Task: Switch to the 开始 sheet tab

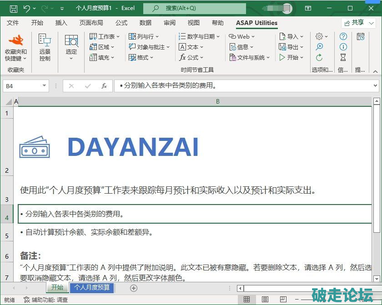Action: click(x=57, y=288)
